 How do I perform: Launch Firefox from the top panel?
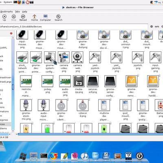[x=20, y=2]
